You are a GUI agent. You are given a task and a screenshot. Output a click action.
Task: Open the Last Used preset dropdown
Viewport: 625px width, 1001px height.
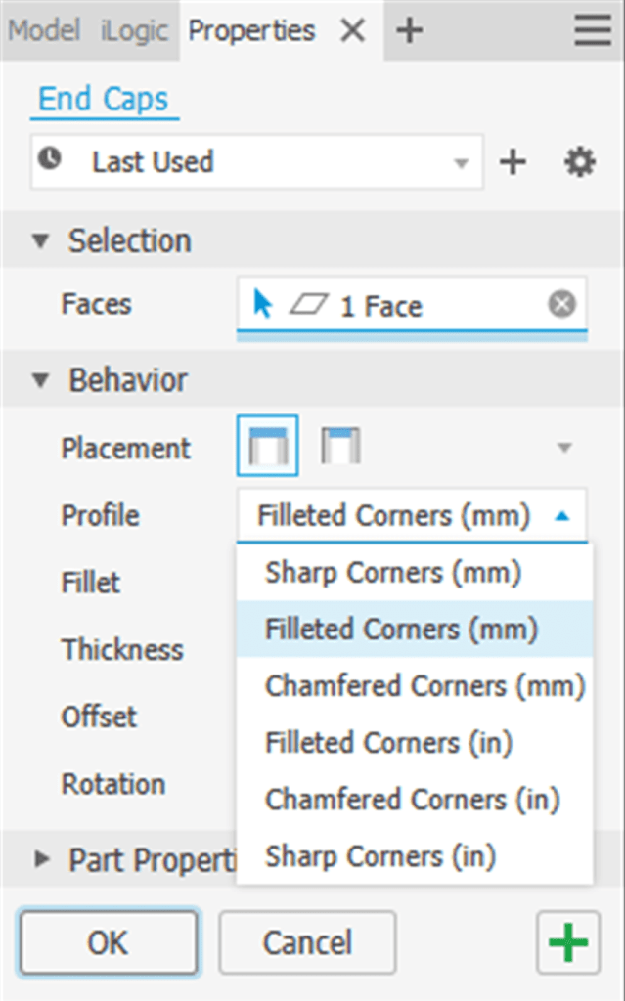462,162
